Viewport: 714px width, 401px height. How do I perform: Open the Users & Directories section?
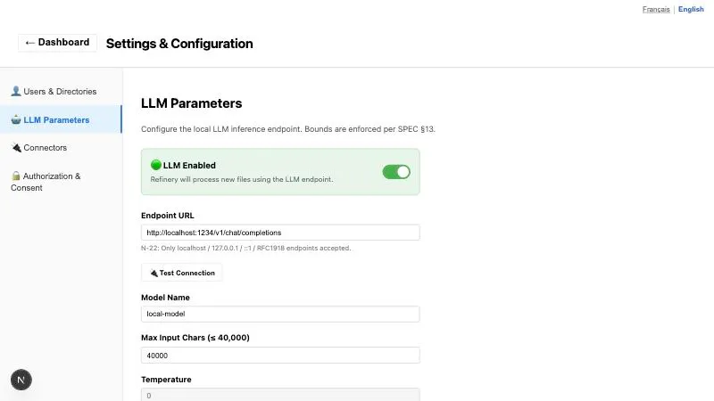click(61, 92)
